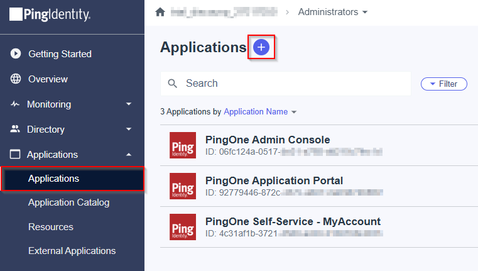Click the PingIdentity logo

(x=50, y=14)
